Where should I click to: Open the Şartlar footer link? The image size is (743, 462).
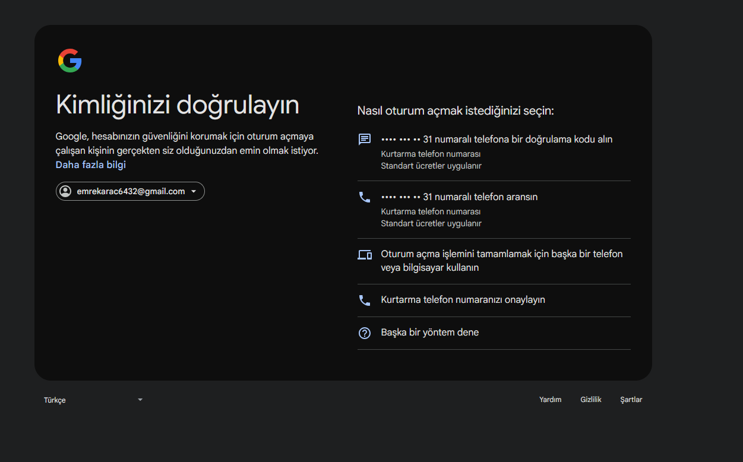point(631,400)
